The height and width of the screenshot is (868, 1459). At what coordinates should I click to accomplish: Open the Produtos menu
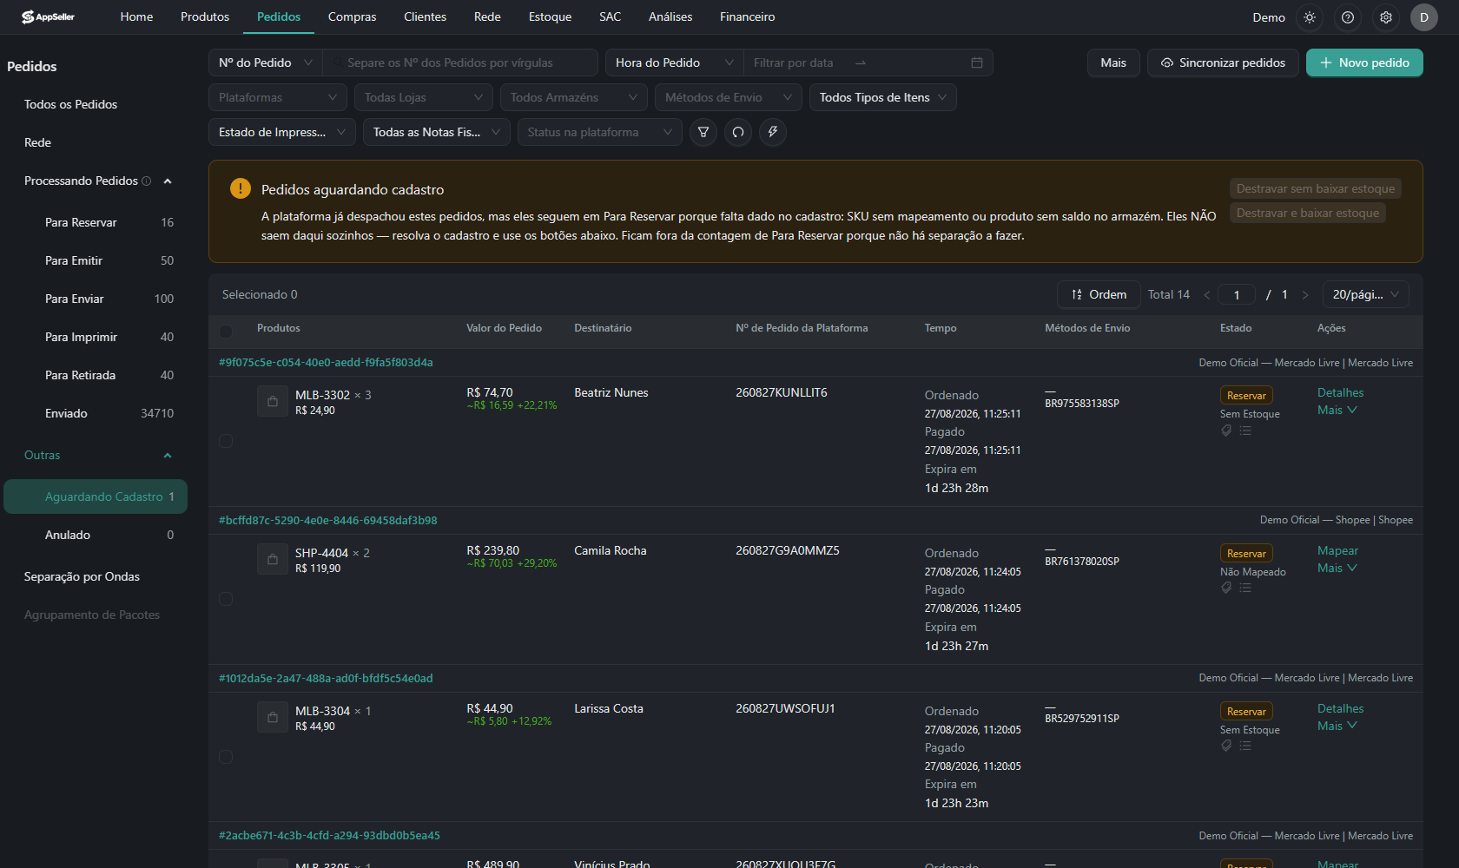point(205,16)
